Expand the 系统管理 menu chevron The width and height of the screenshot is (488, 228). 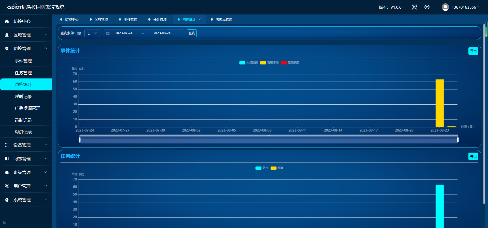[46, 200]
